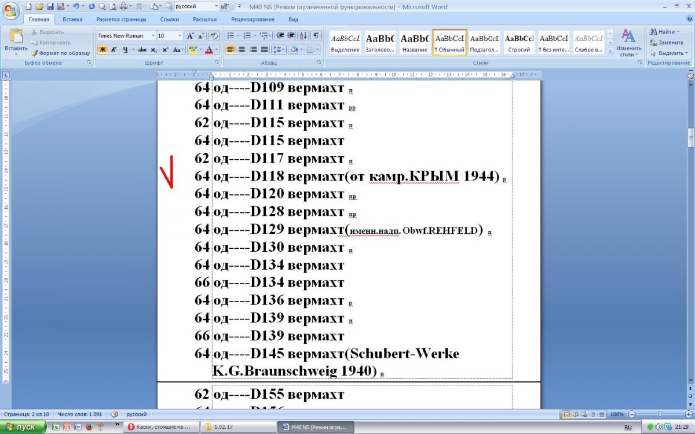695x434 pixels.
Task: Apply subscript formatting
Action: tap(154, 50)
